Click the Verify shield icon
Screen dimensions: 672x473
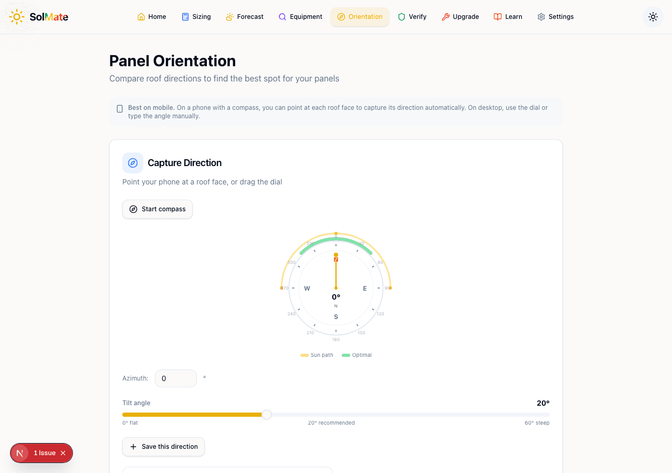click(x=401, y=16)
